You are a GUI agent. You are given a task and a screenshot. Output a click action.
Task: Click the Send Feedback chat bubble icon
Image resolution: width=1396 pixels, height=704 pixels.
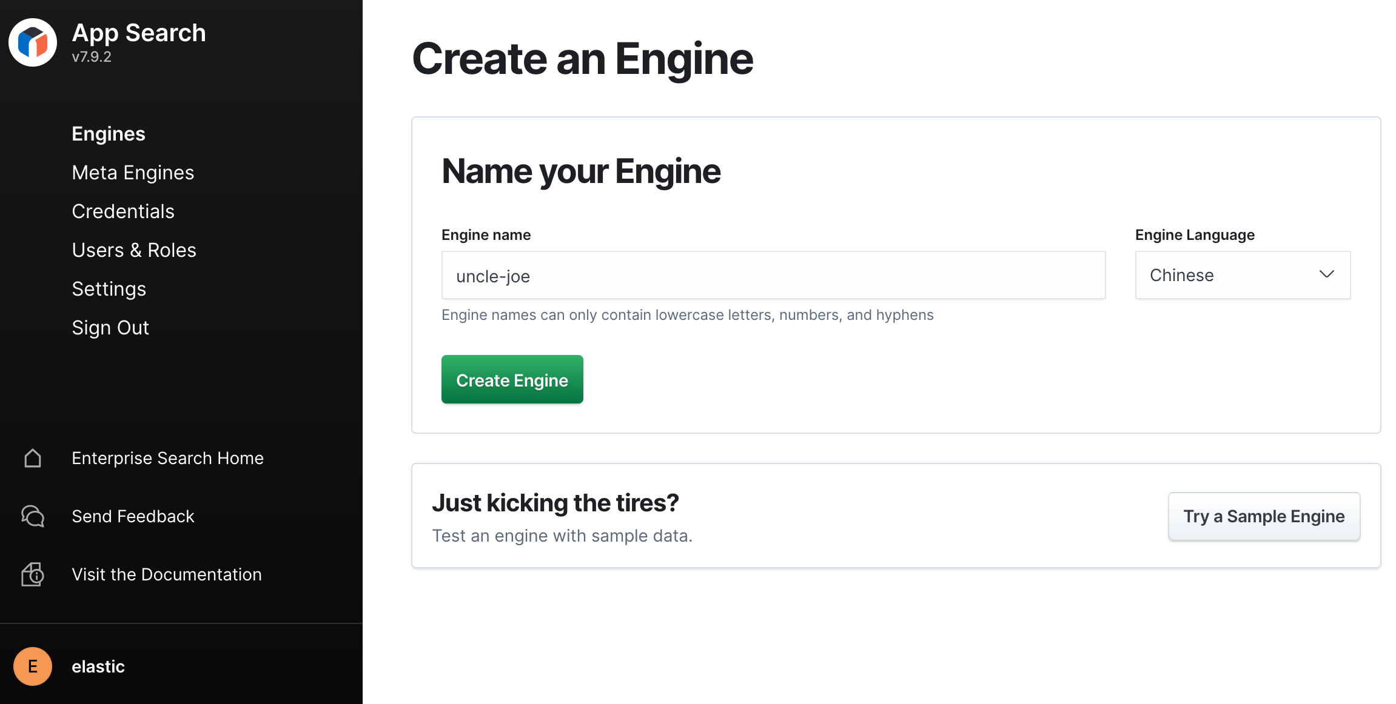pos(33,516)
